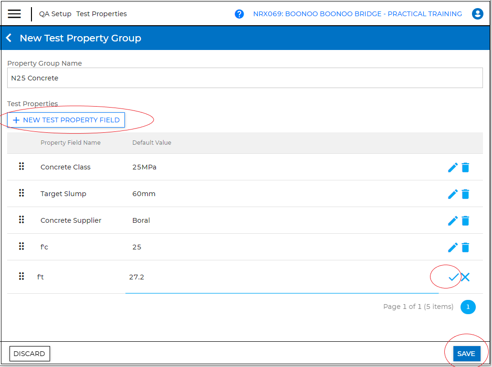Go back using the header arrow
The image size is (492, 367).
[x=9, y=38]
